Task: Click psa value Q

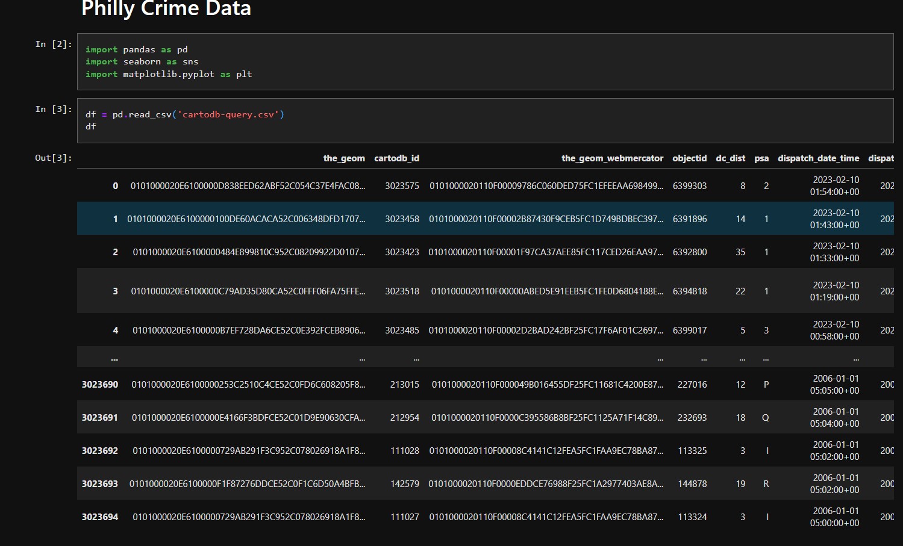Action: point(766,418)
